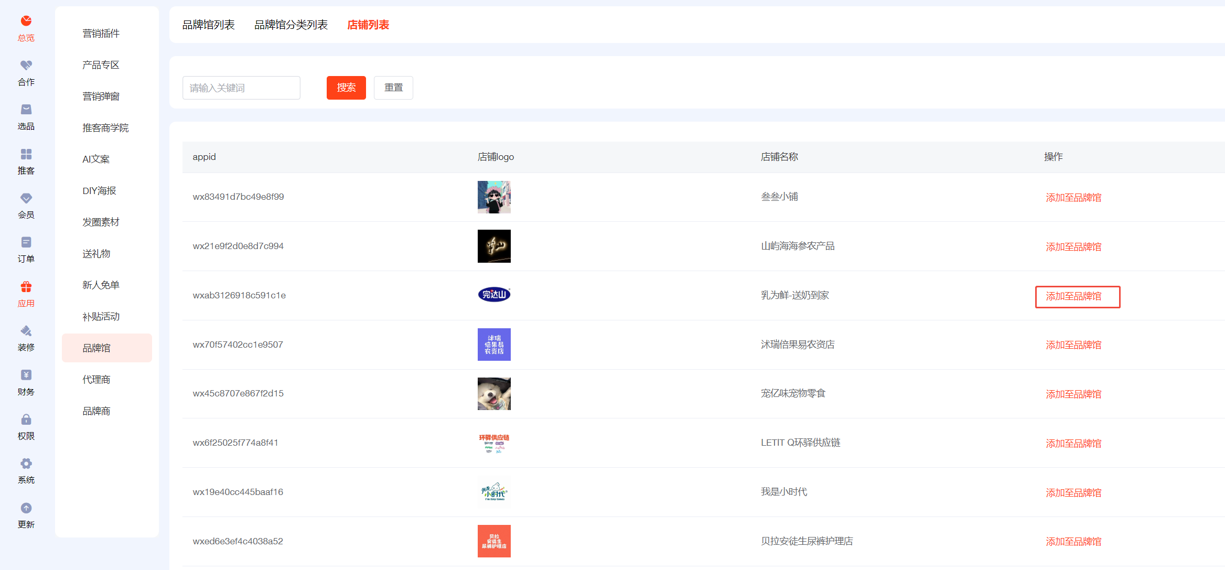Viewport: 1225px width, 570px height.
Task: Click the 更新 upload arrow icon
Action: 26,508
